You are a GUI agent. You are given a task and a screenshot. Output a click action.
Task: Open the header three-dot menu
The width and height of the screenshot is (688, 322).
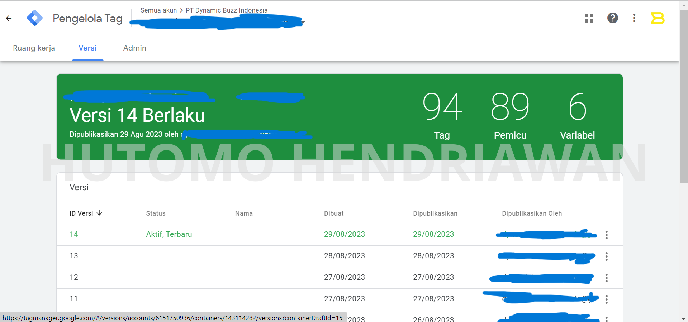634,18
